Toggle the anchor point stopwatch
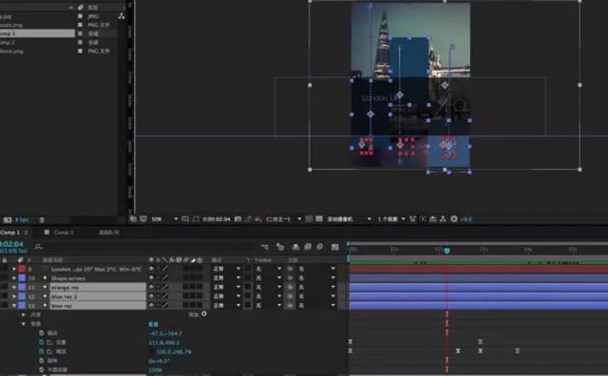The image size is (608, 376). pyautogui.click(x=42, y=333)
